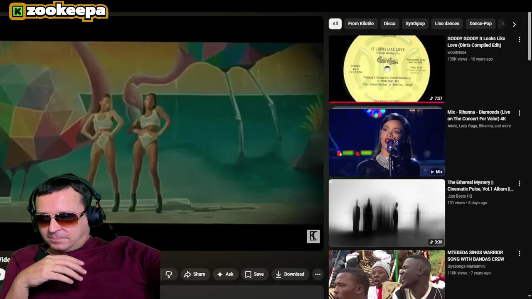The image size is (532, 299).
Task: Open MTEBEDA warrior song thumbnail
Action: 387,274
